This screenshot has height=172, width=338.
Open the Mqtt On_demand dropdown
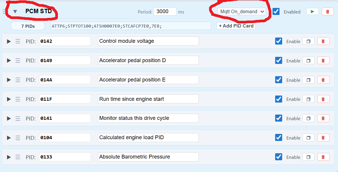click(x=242, y=12)
